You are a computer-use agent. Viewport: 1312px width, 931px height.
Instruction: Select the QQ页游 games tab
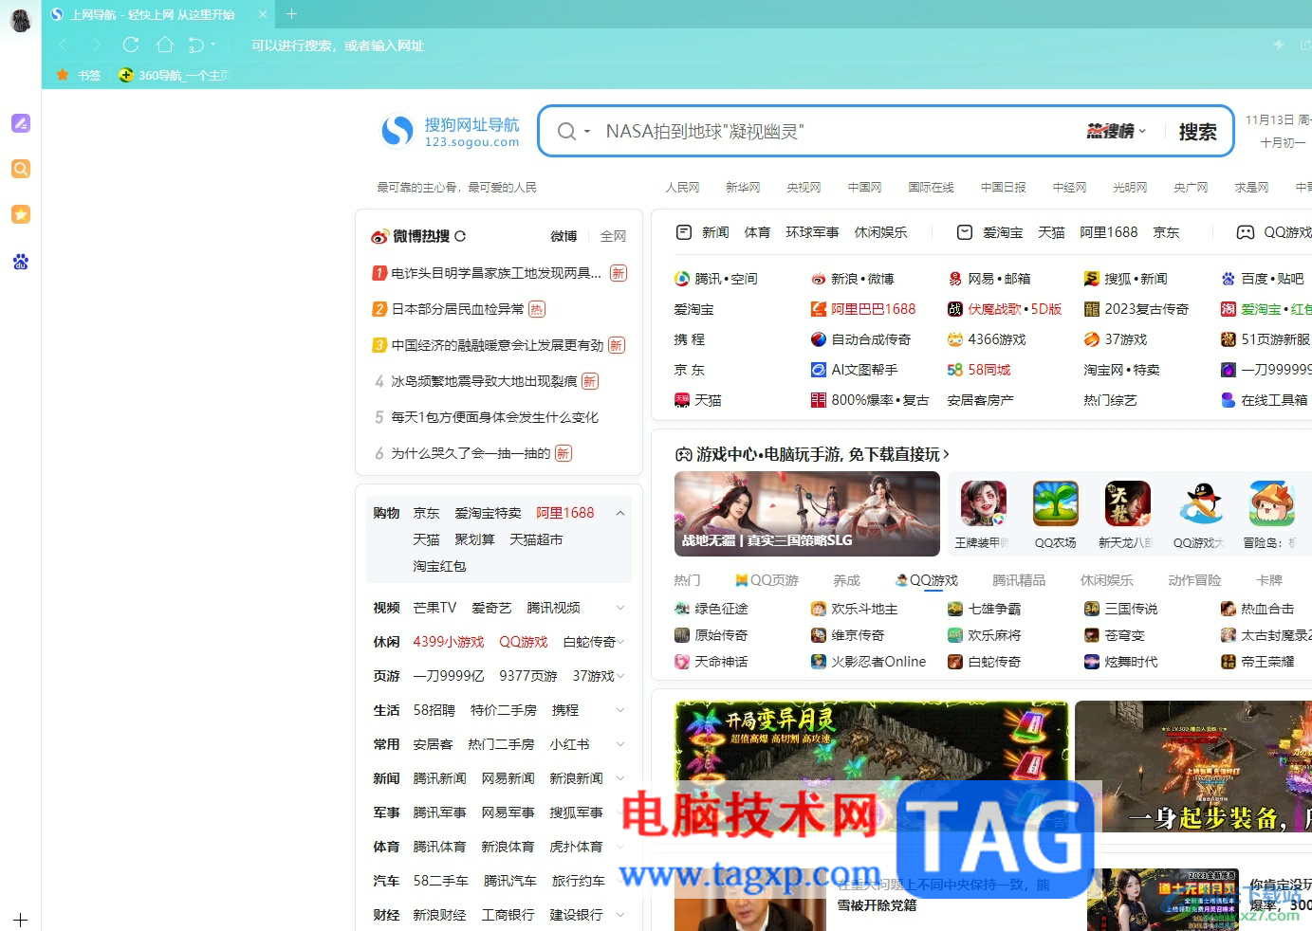pos(767,580)
